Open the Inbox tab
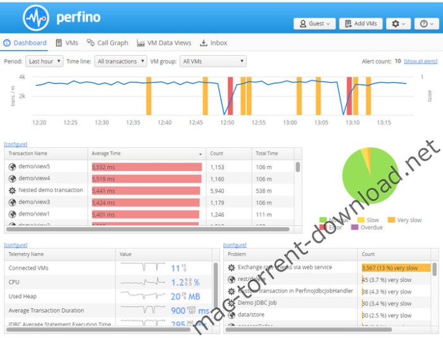 (214, 43)
